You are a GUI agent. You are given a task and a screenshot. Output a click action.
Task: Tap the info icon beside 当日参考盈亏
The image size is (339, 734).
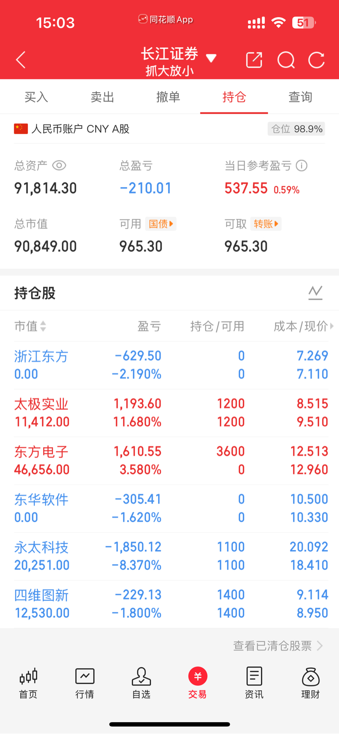[x=302, y=166]
